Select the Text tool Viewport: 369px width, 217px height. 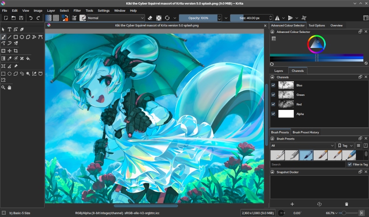(9, 30)
